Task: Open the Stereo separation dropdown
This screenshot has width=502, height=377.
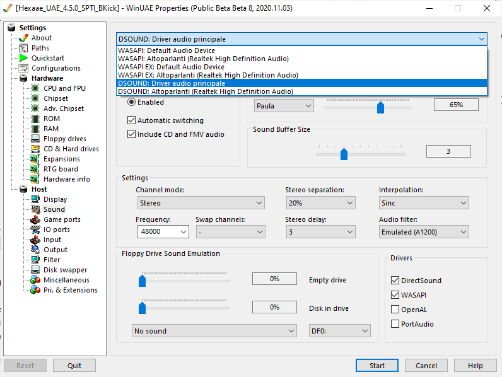Action: click(321, 203)
